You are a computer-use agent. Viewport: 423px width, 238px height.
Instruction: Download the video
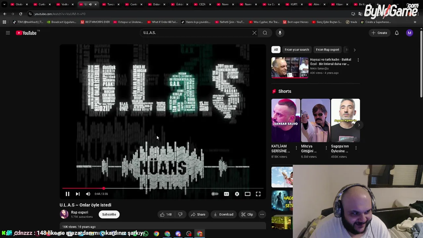[x=223, y=215]
